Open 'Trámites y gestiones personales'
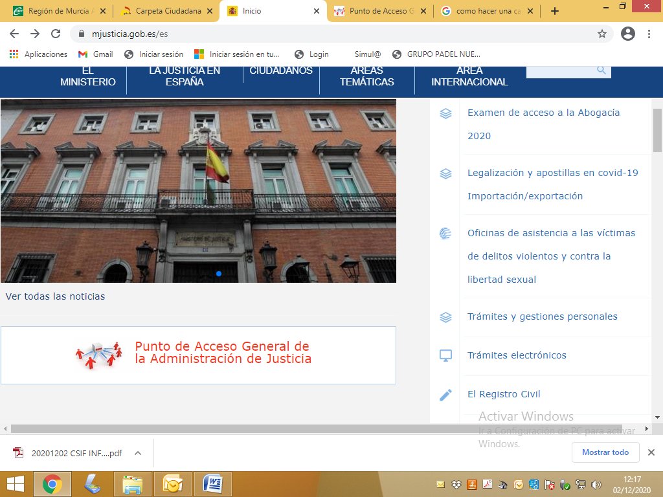The height and width of the screenshot is (497, 663). click(x=542, y=316)
